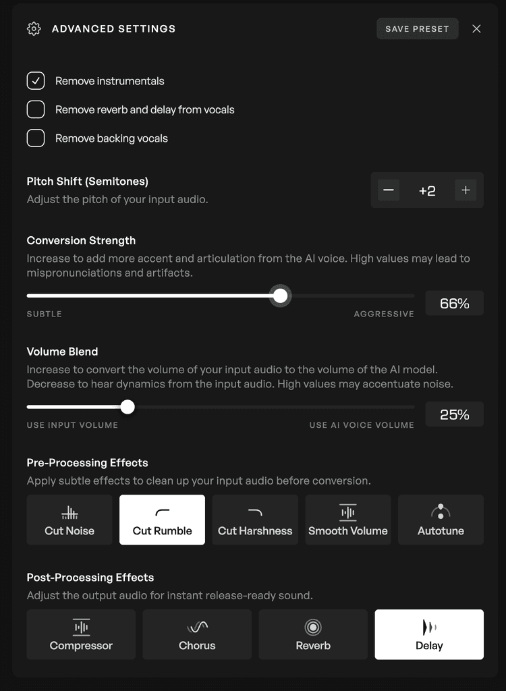Enable Remove reverb and delay from vocals
506x691 pixels.
coord(35,109)
